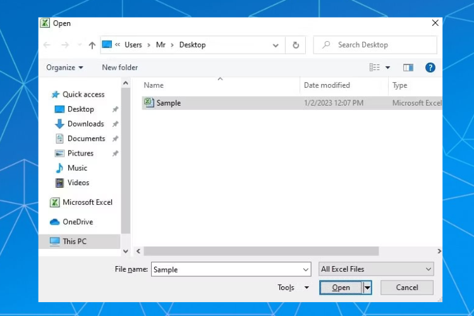Click the Sample Excel file icon

149,102
